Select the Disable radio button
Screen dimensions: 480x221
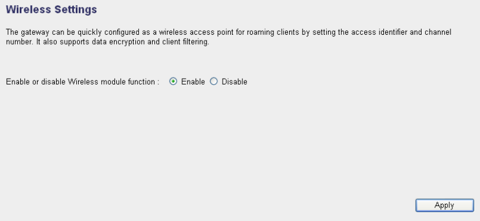[213, 82]
